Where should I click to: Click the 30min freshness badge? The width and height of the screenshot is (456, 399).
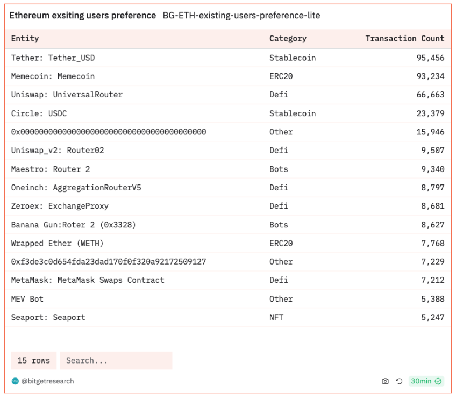click(x=426, y=381)
